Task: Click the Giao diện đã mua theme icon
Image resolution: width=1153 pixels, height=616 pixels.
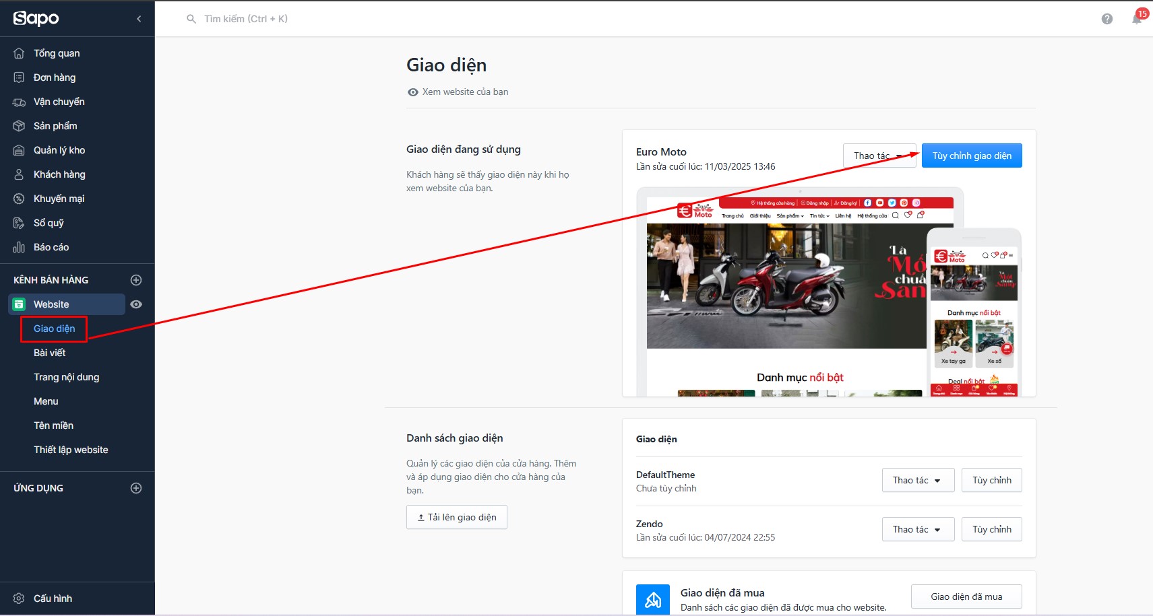Action: coord(653,600)
